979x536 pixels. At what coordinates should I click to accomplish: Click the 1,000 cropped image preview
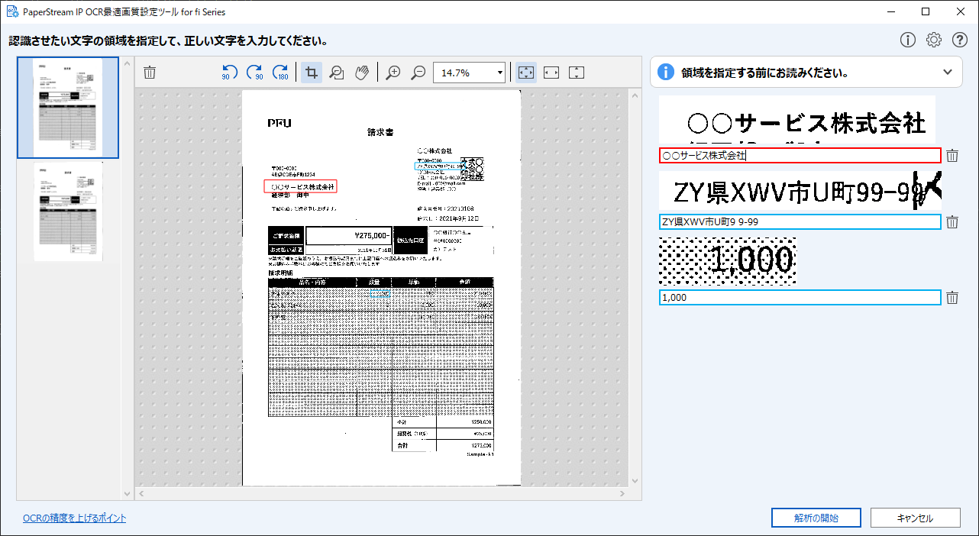click(727, 261)
